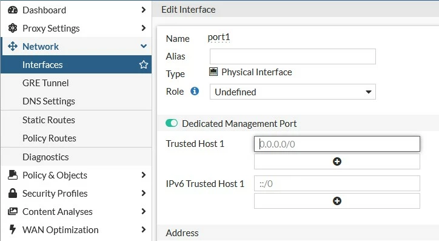Open Proxy Settings menu
This screenshot has height=241, width=439.
(x=76, y=28)
